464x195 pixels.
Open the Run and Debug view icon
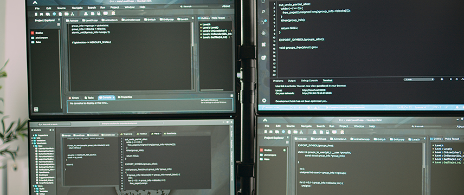(263, 33)
